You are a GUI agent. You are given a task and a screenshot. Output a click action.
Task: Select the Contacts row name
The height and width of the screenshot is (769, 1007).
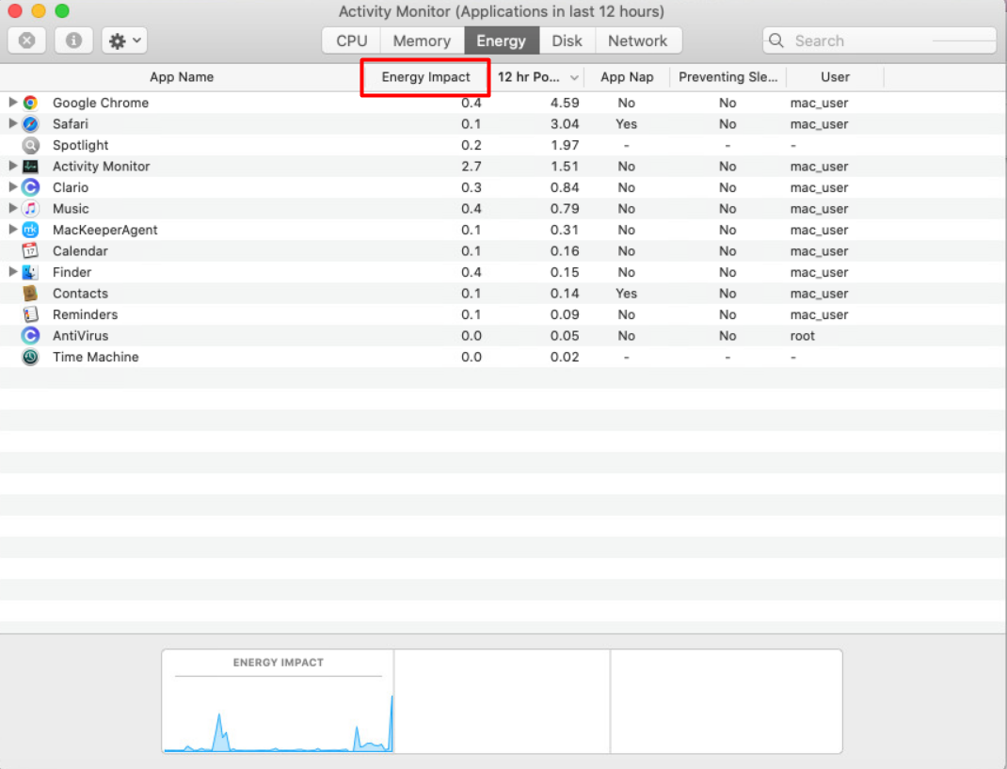click(x=80, y=294)
